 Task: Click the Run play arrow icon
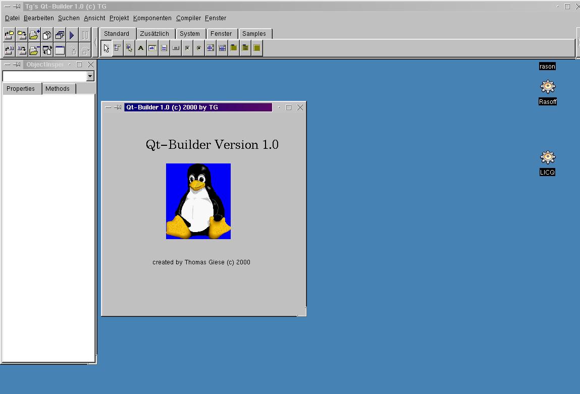coord(72,35)
